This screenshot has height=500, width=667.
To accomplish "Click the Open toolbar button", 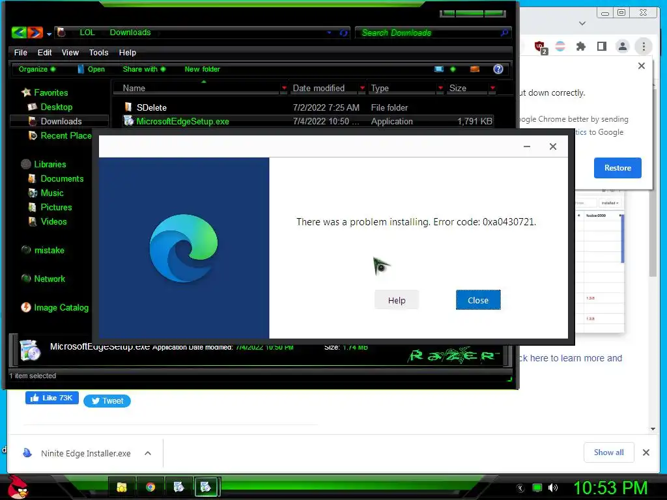I will [91, 69].
